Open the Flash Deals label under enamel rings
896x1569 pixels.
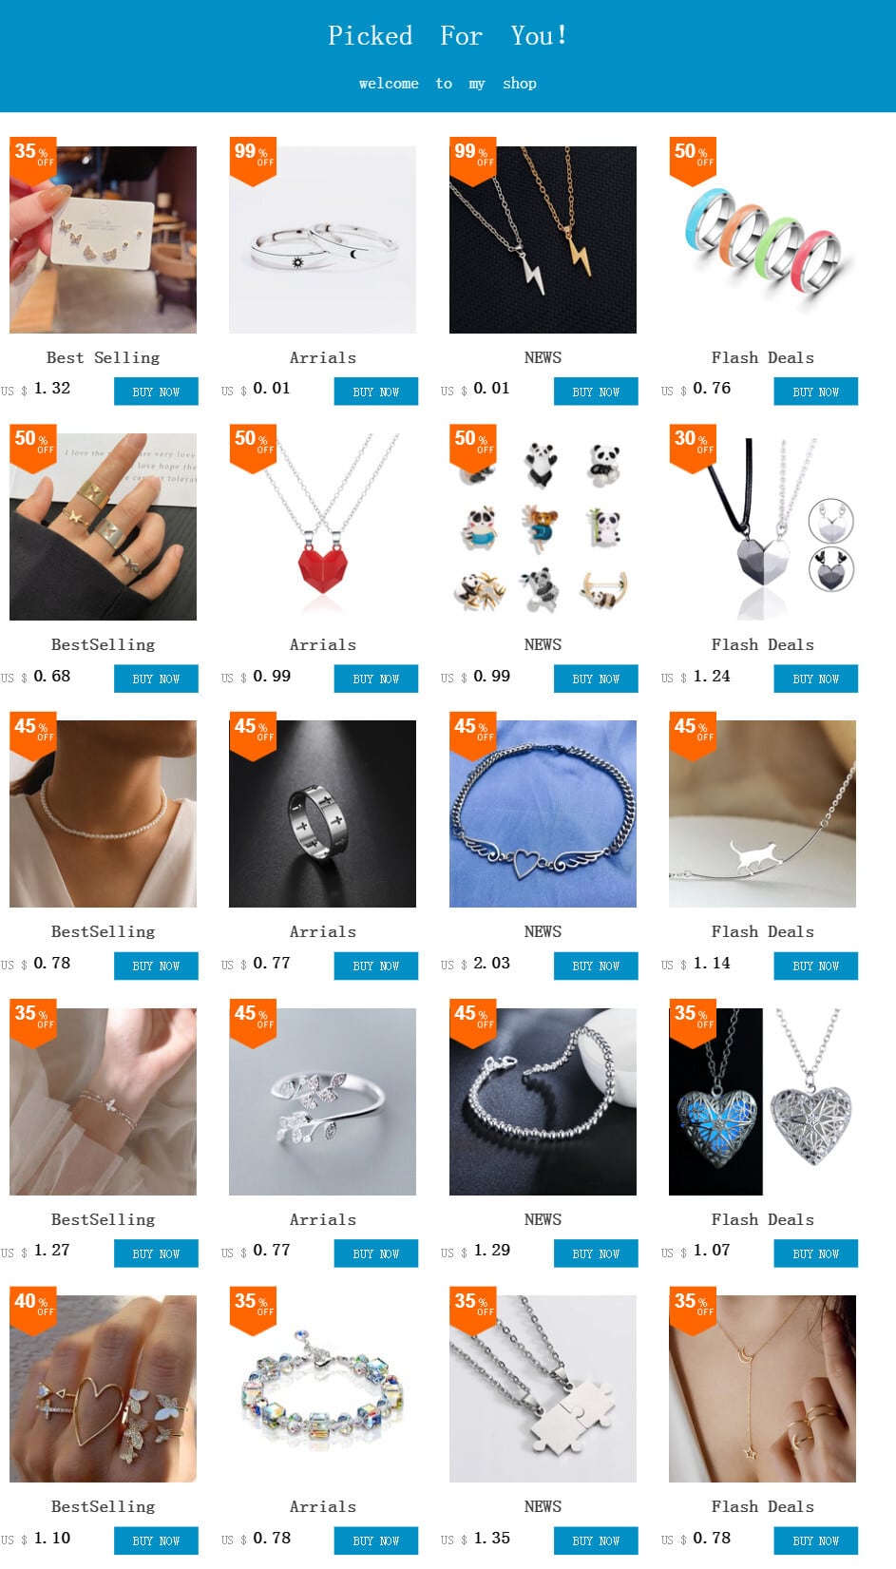click(762, 357)
